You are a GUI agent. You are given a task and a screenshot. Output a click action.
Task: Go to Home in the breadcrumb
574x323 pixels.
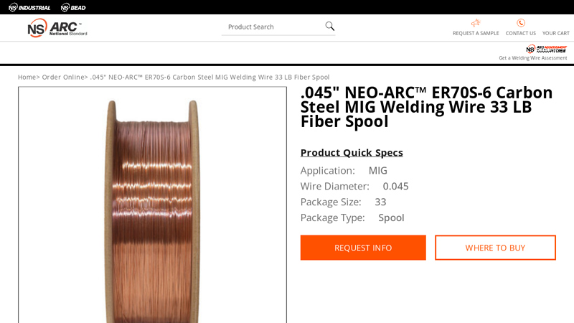(x=27, y=77)
